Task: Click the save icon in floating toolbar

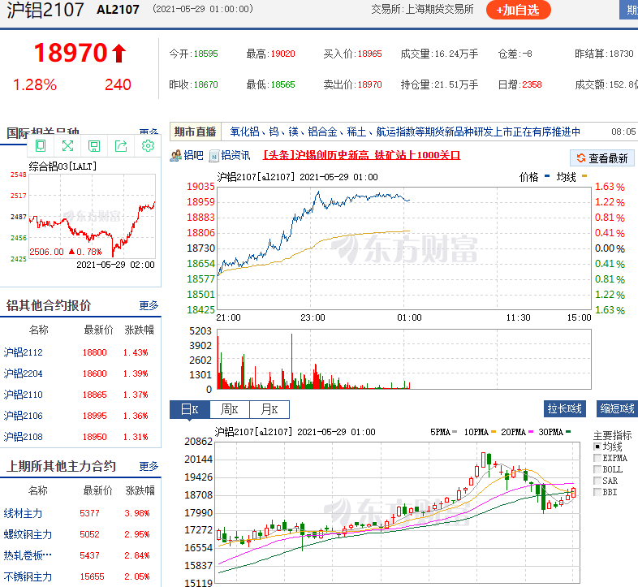Action: tap(94, 145)
